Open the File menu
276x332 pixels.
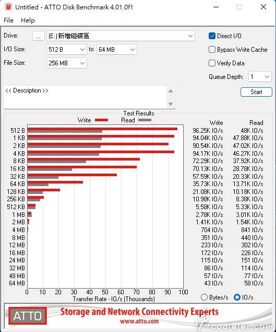(x=8, y=20)
